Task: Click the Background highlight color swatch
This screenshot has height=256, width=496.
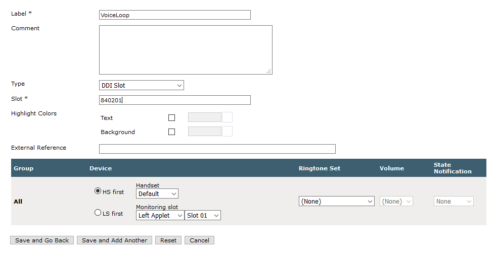Action: click(x=227, y=131)
